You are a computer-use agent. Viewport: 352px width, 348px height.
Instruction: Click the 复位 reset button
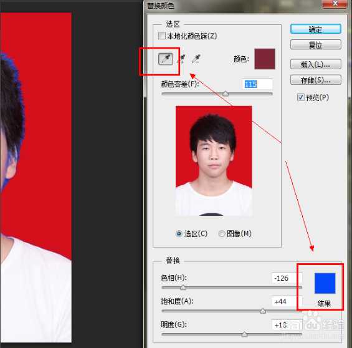(x=316, y=45)
